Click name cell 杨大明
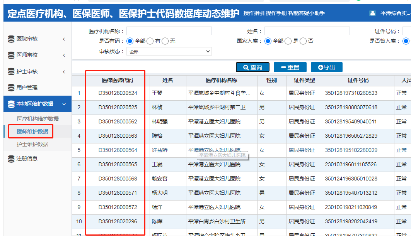The height and width of the screenshot is (236, 411). [160, 193]
